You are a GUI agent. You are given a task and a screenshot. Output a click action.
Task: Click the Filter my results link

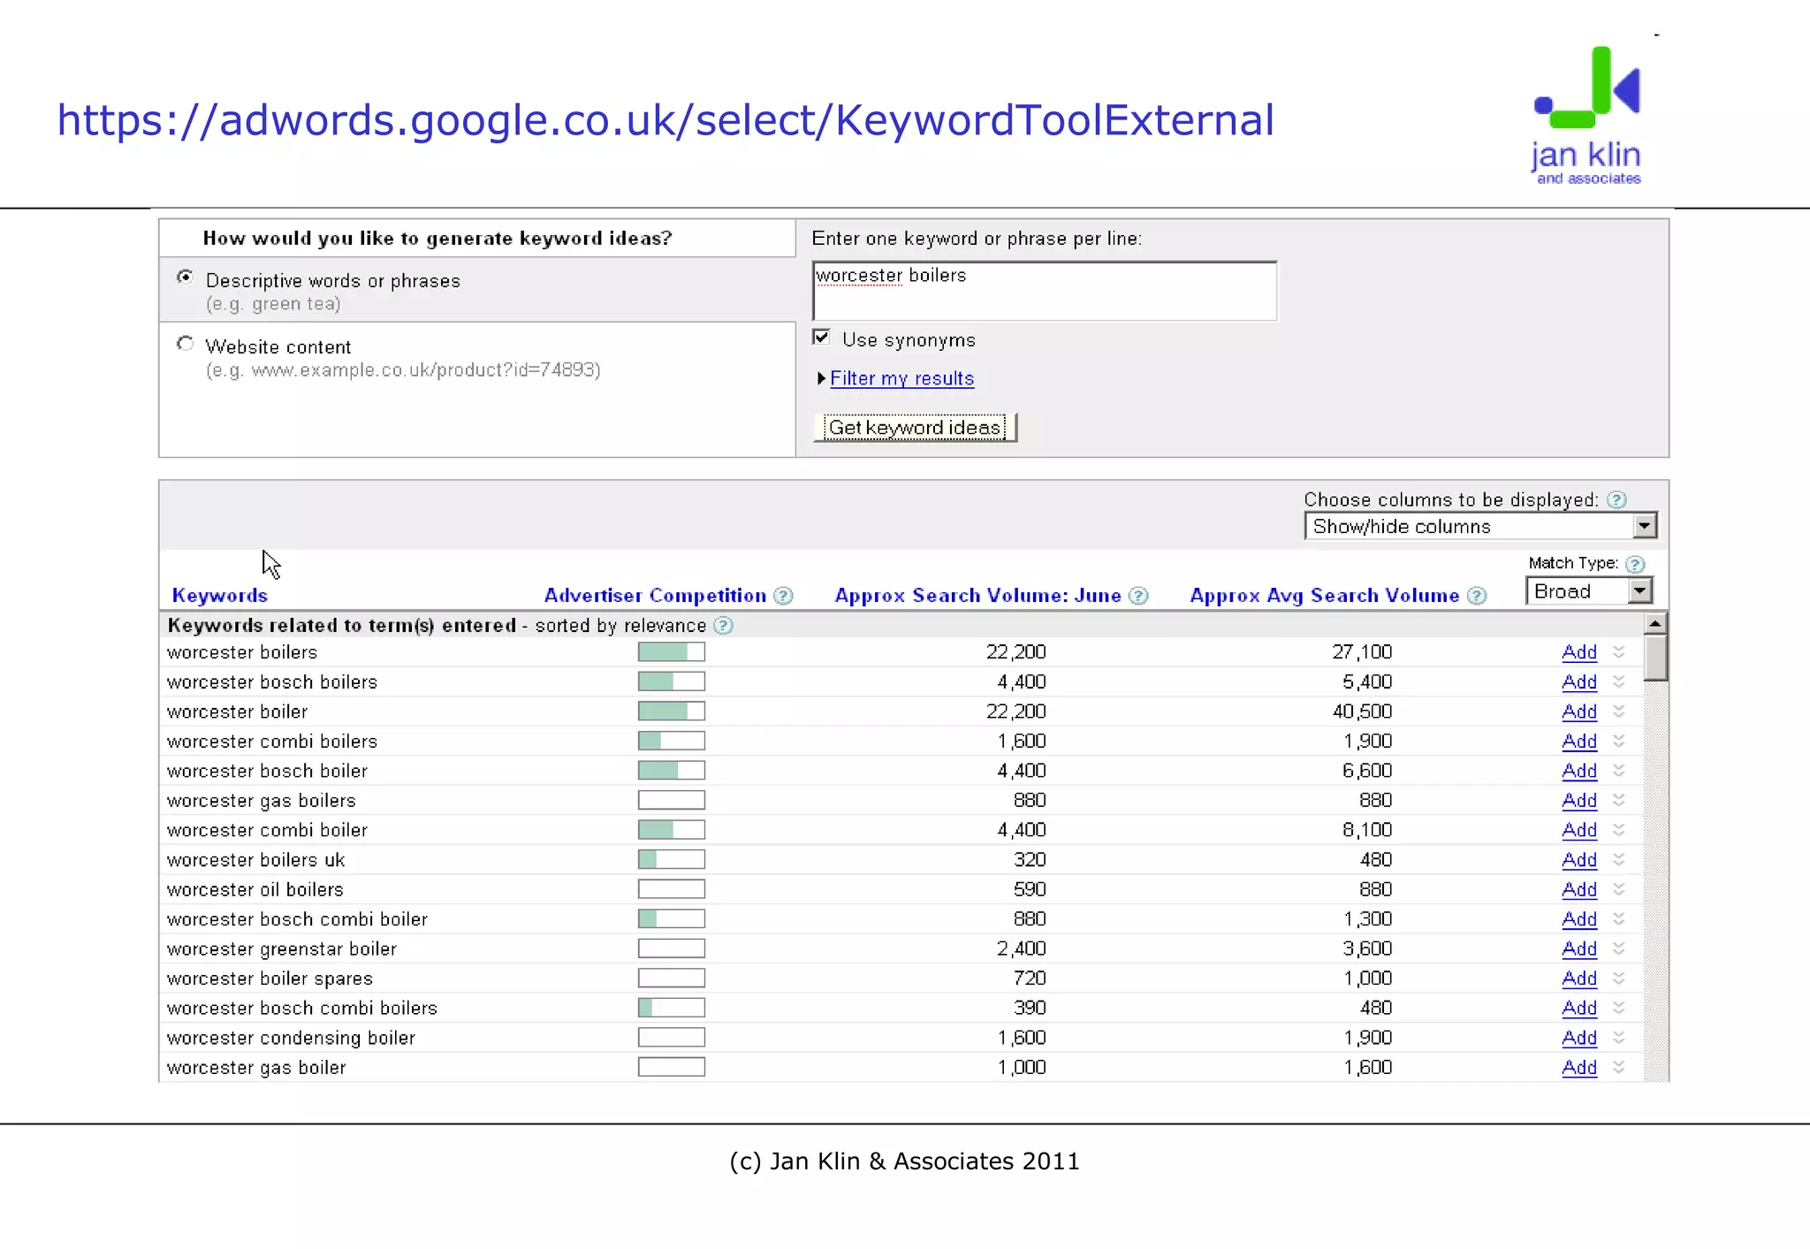tap(901, 378)
